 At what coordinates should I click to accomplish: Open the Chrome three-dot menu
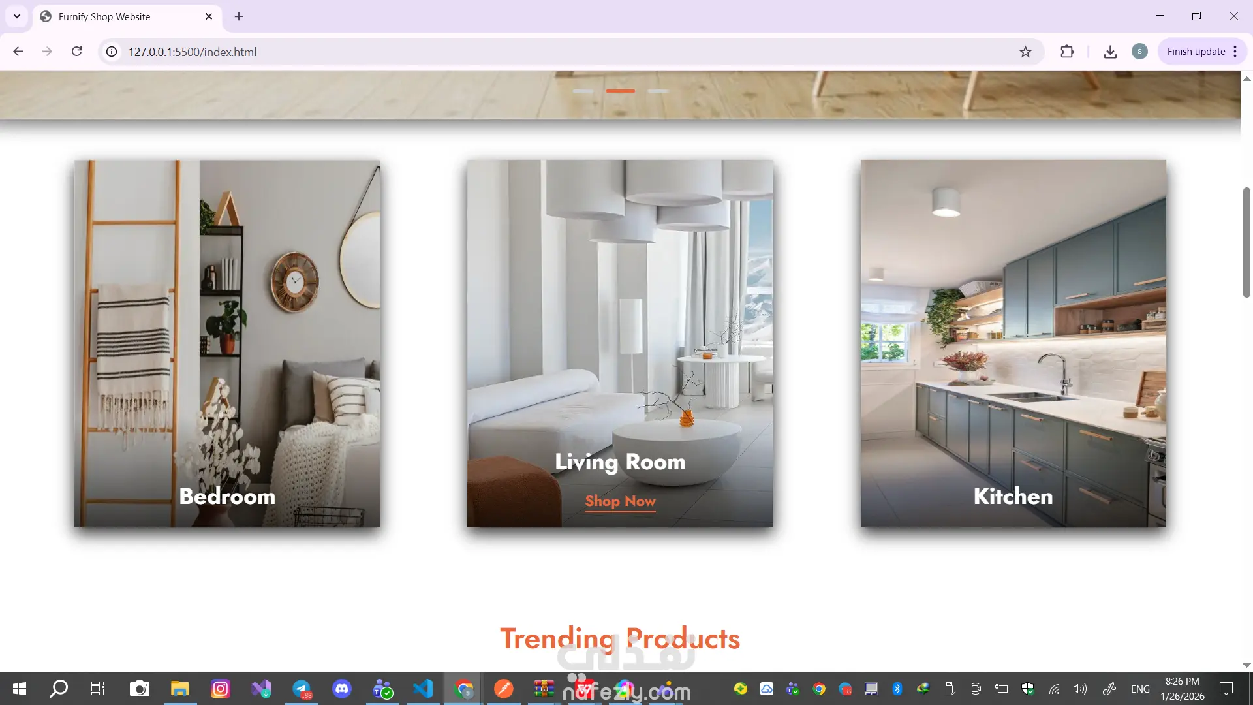coord(1235,52)
